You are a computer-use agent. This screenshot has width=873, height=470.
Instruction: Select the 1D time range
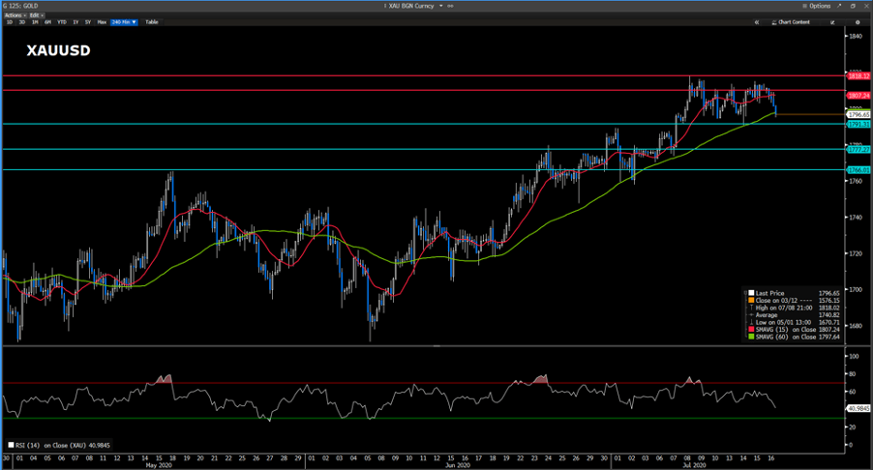point(10,22)
